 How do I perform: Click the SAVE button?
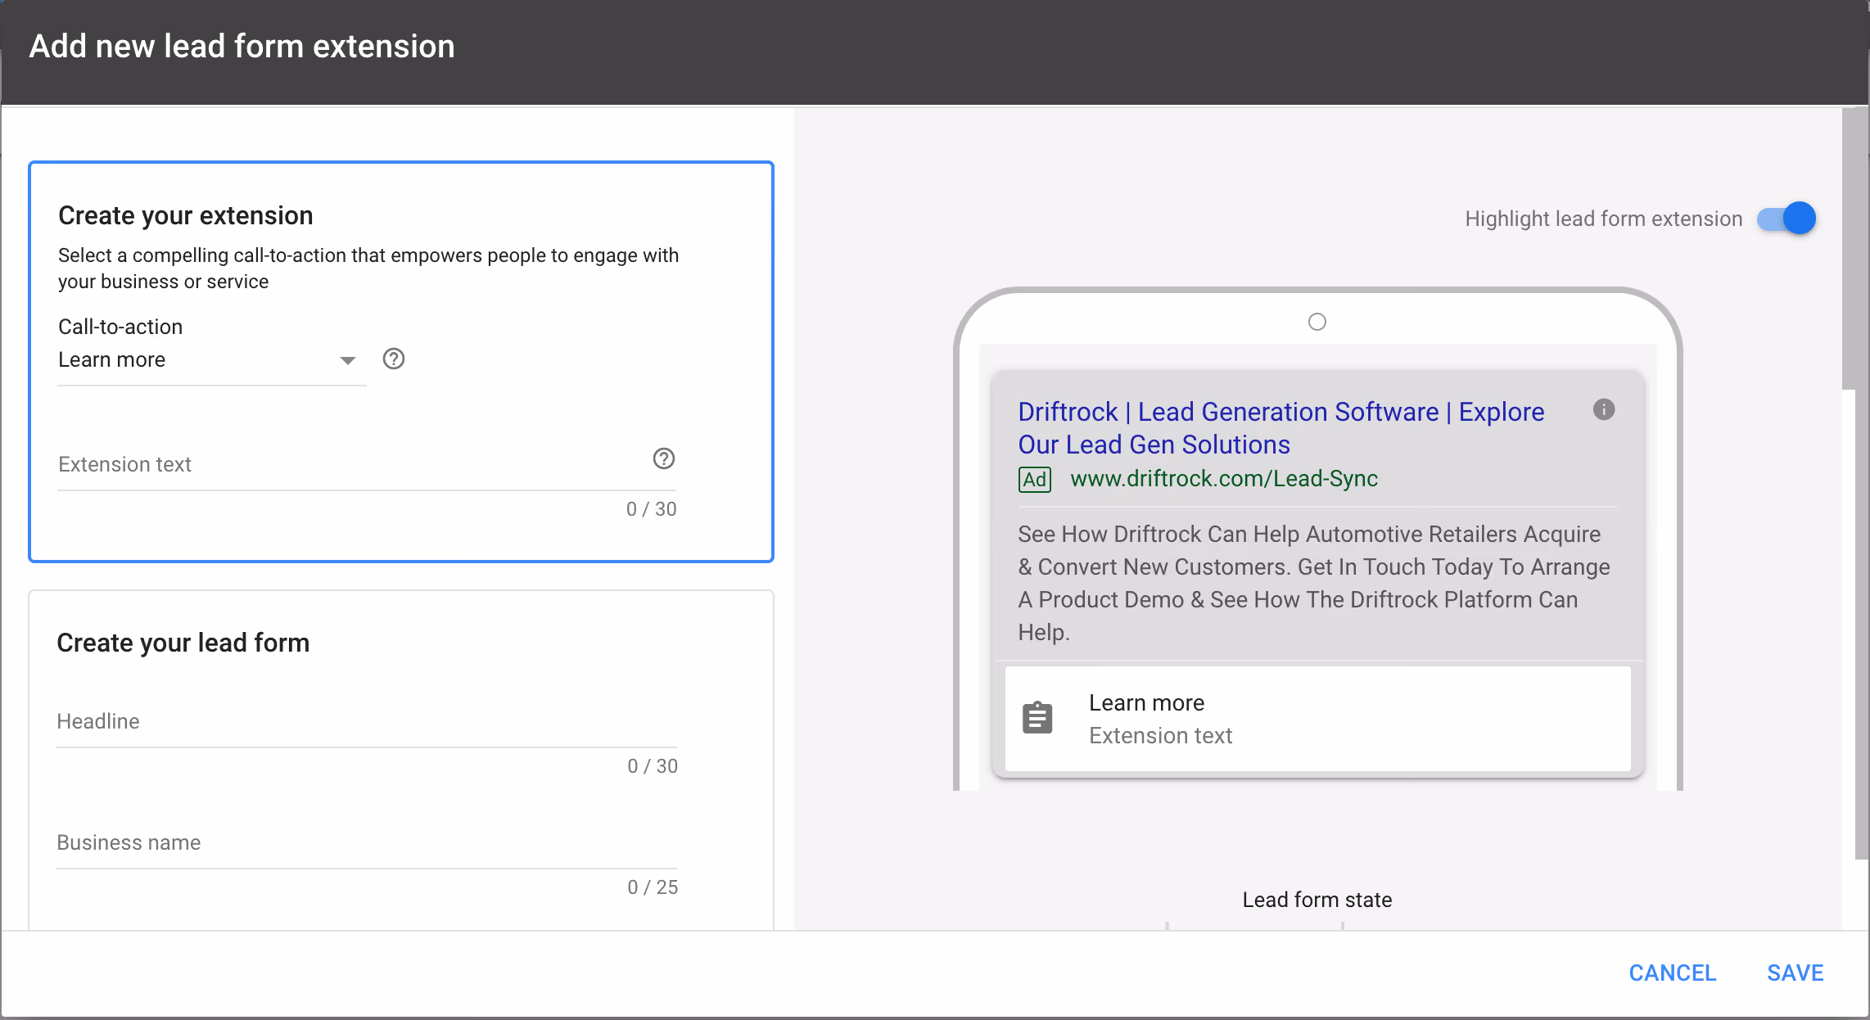pos(1795,973)
